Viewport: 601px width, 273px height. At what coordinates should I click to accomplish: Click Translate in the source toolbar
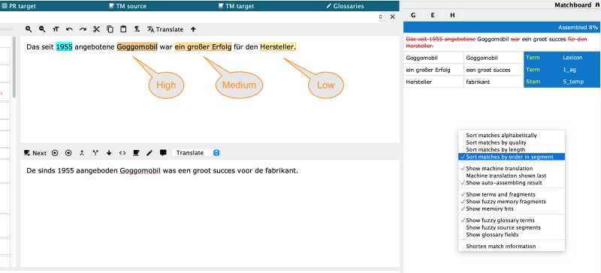coord(165,29)
